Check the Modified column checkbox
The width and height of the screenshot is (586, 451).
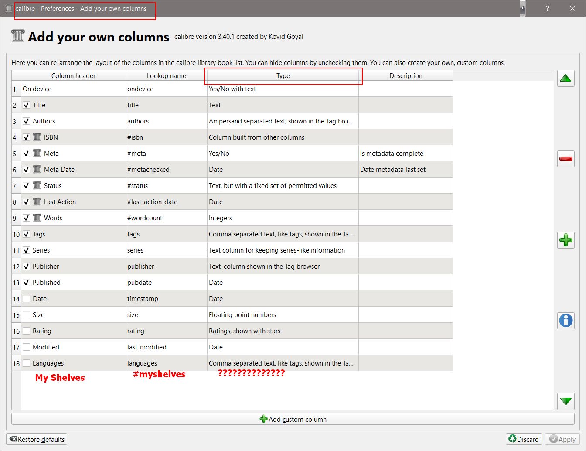pyautogui.click(x=27, y=347)
